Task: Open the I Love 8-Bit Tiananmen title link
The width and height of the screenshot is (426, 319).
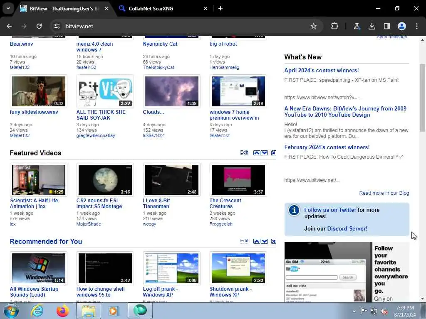Action: click(156, 204)
